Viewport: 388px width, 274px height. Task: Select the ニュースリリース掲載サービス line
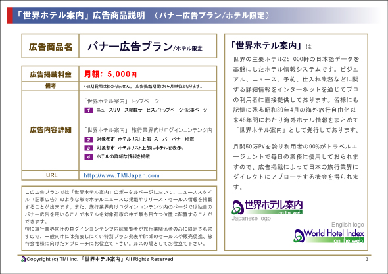tap(152, 110)
